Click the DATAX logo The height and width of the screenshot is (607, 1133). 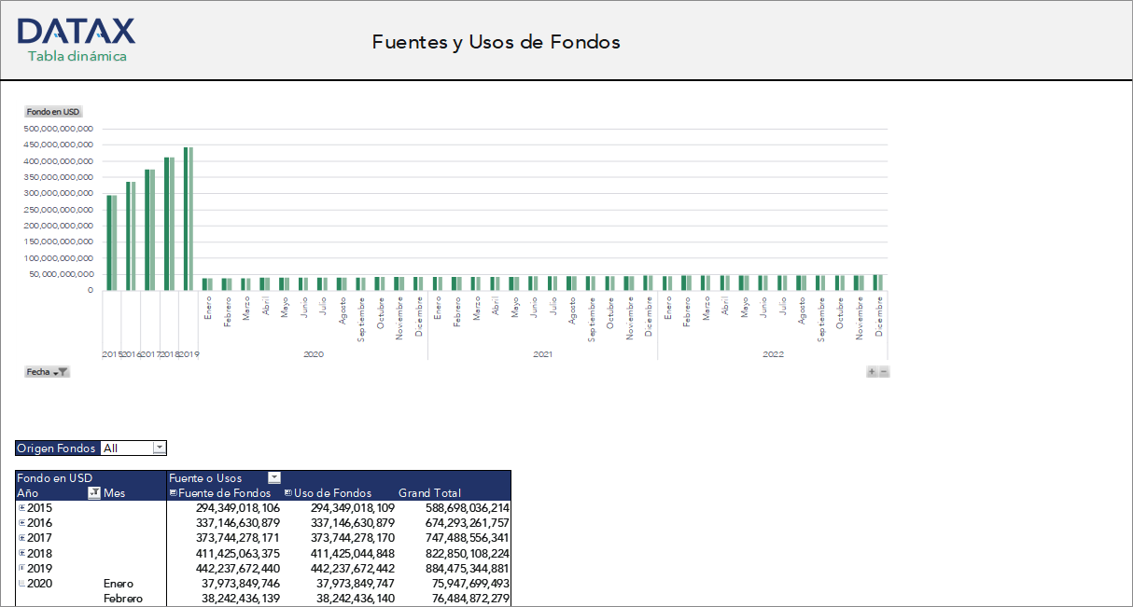(x=78, y=33)
